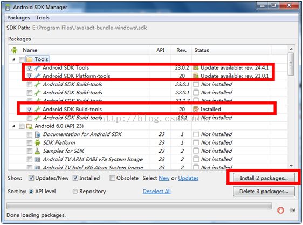Click the New selection link
The image size is (303, 225).
pos(164,178)
